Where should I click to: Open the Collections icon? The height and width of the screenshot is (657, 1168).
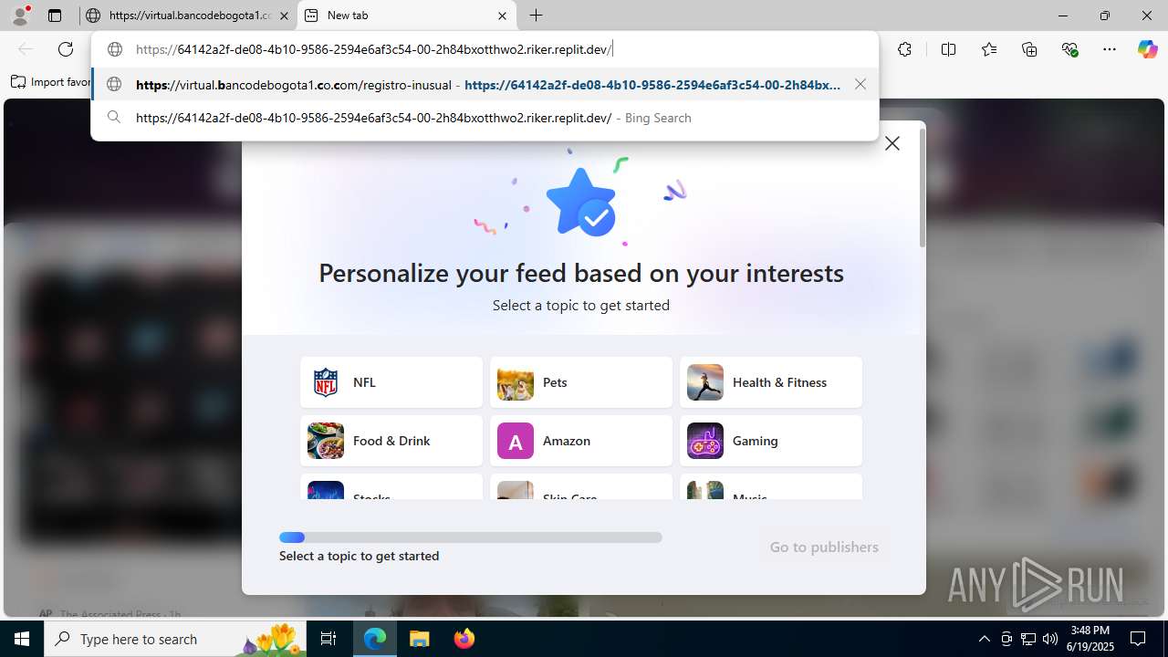pos(1029,49)
